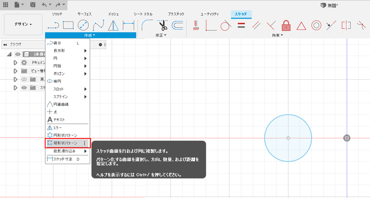Open the 円弧 submenu

(67, 66)
